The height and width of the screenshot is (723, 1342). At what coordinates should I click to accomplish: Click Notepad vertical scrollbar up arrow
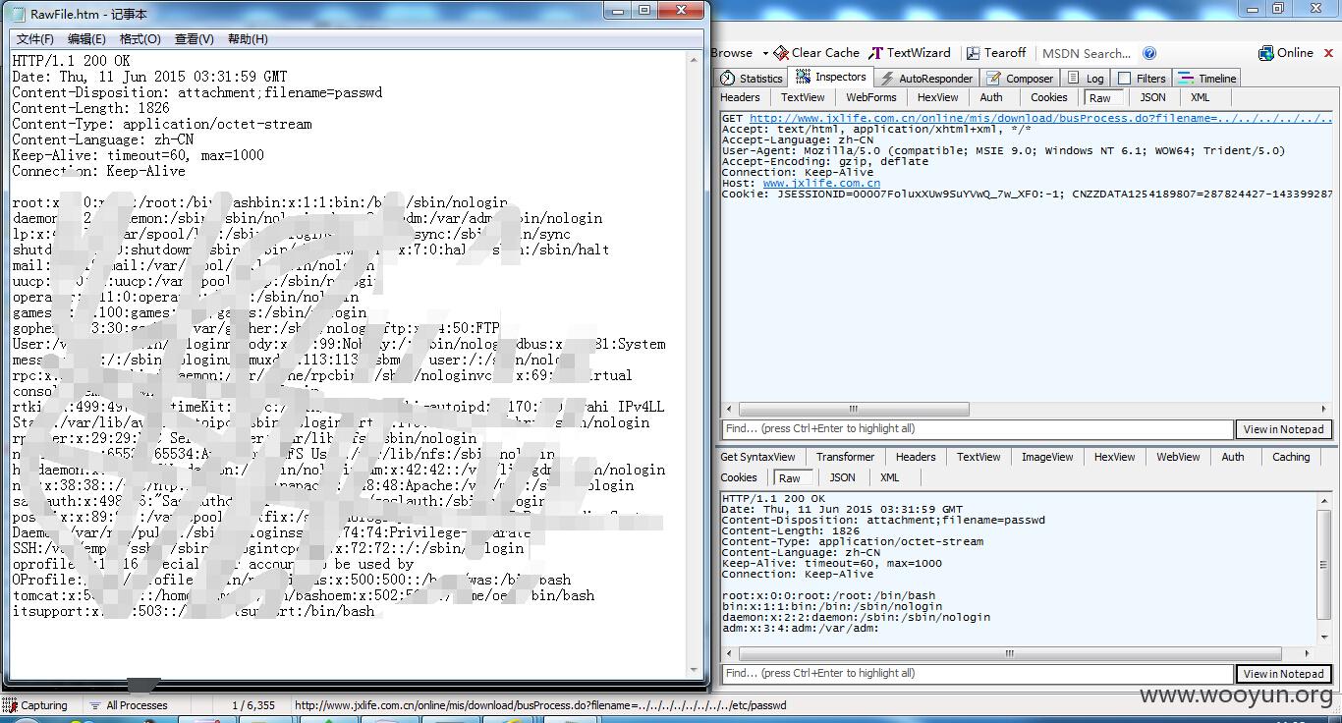click(x=694, y=59)
